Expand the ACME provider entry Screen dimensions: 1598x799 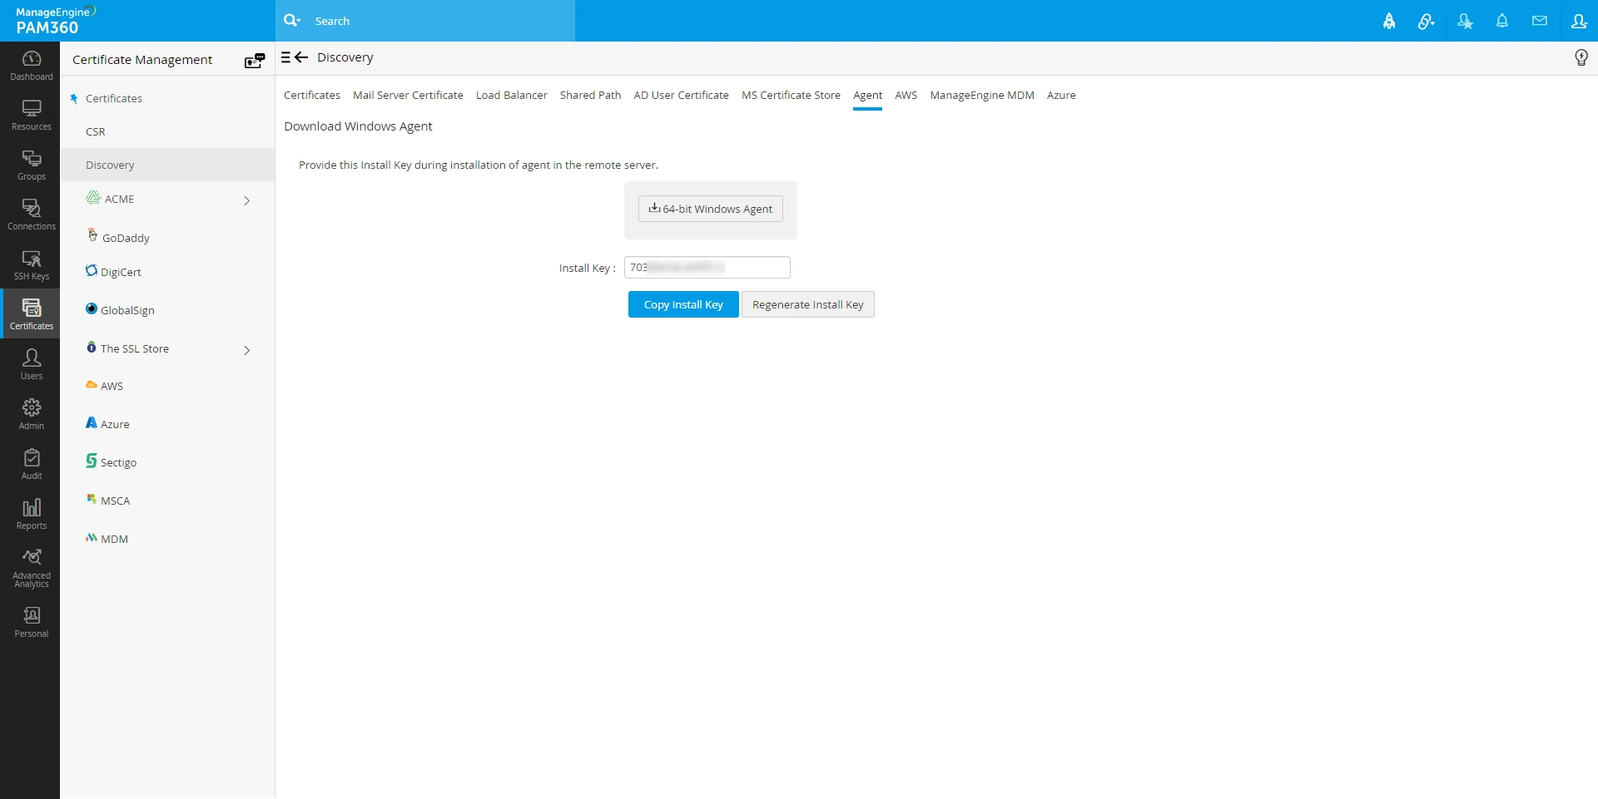point(246,200)
